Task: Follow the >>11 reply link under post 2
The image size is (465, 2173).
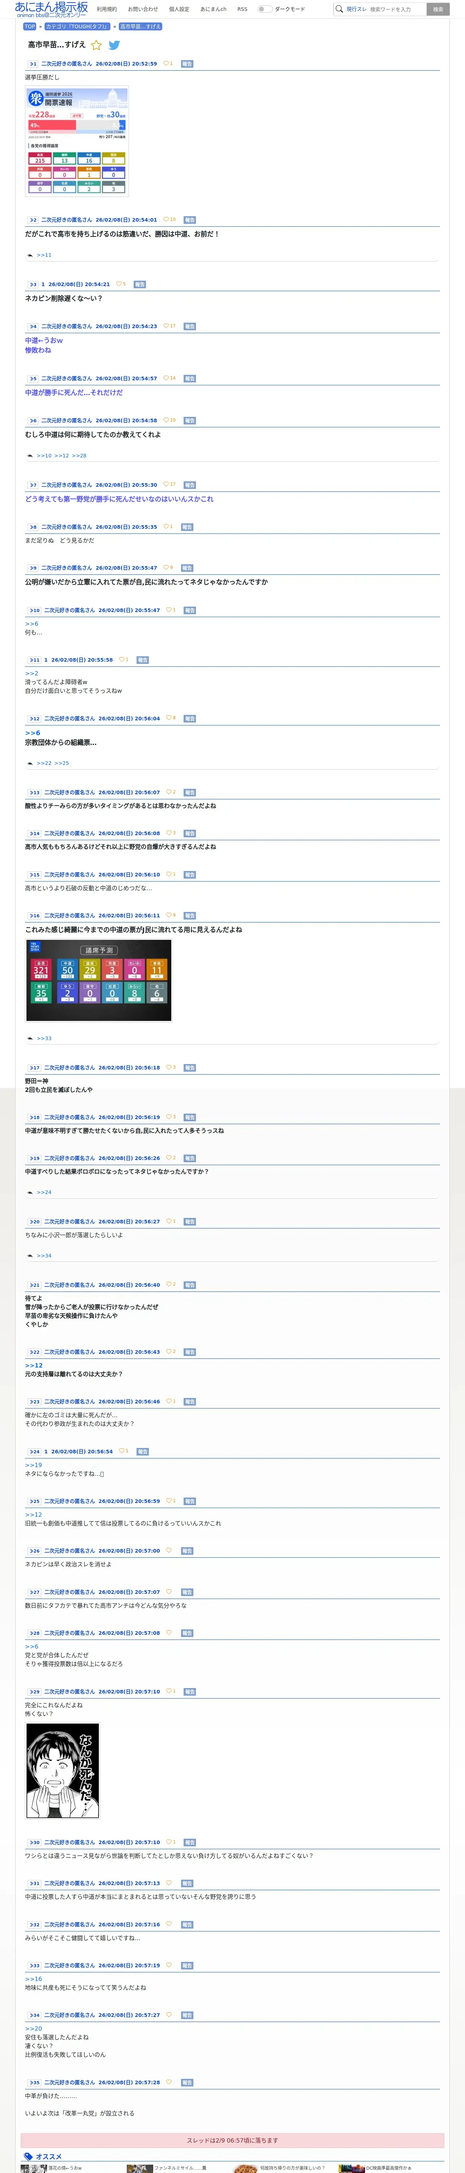Action: [x=44, y=255]
